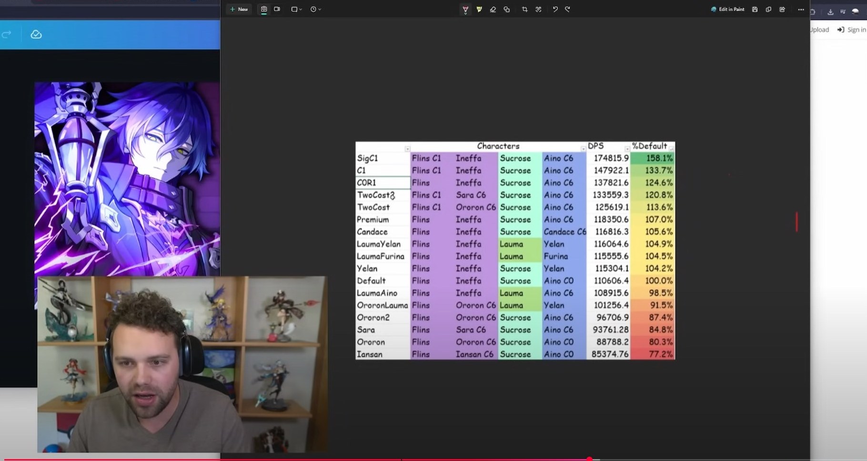
Task: Click the DPS column header
Action: tap(595, 146)
